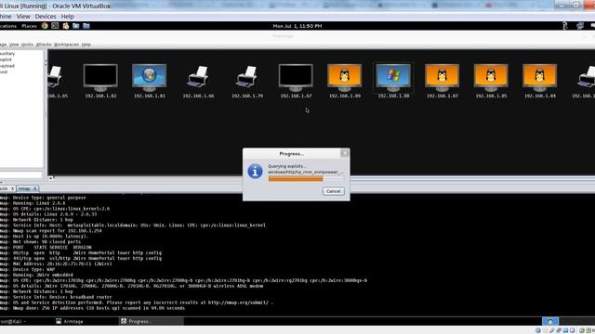Click 'Nmap done: 256 IP addresses' console line
This screenshot has width=595, height=334.
coord(99,308)
